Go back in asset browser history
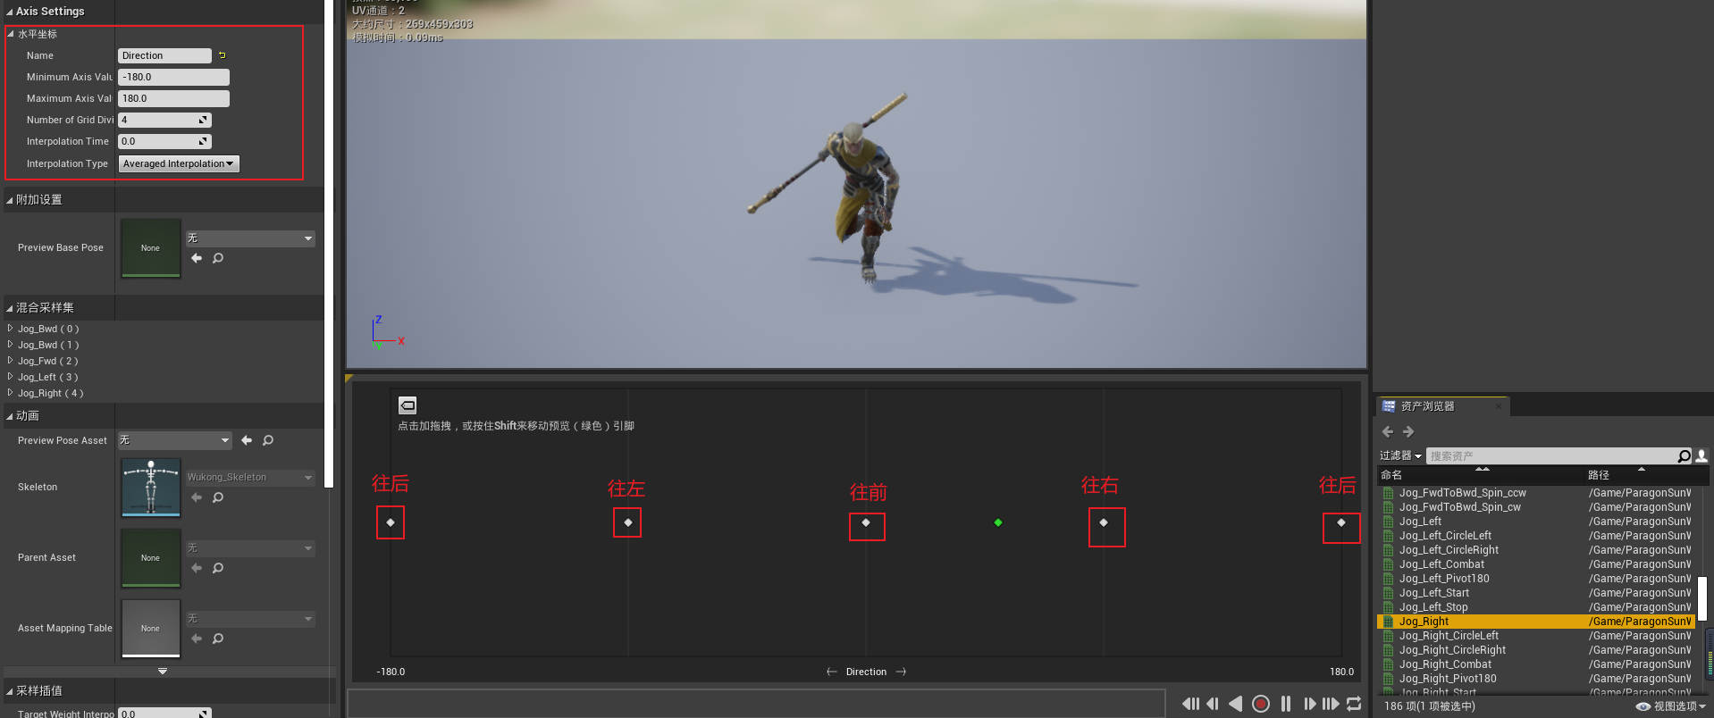Screen dimensions: 1714x718 coord(1388,431)
